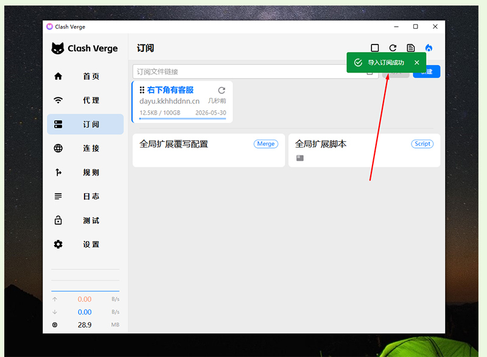Click the file icon under 全局扩展脚本
This screenshot has width=487, height=357.
click(300, 158)
